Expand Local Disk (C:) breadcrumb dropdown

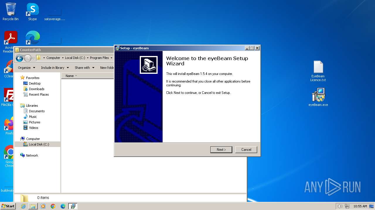coord(88,58)
